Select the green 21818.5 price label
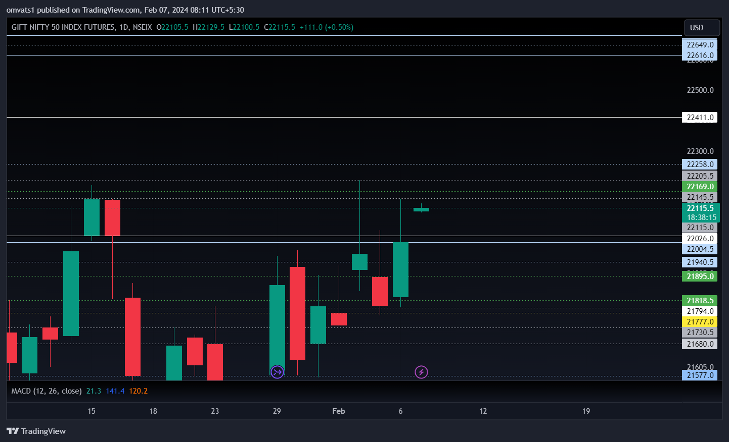 [x=700, y=301]
